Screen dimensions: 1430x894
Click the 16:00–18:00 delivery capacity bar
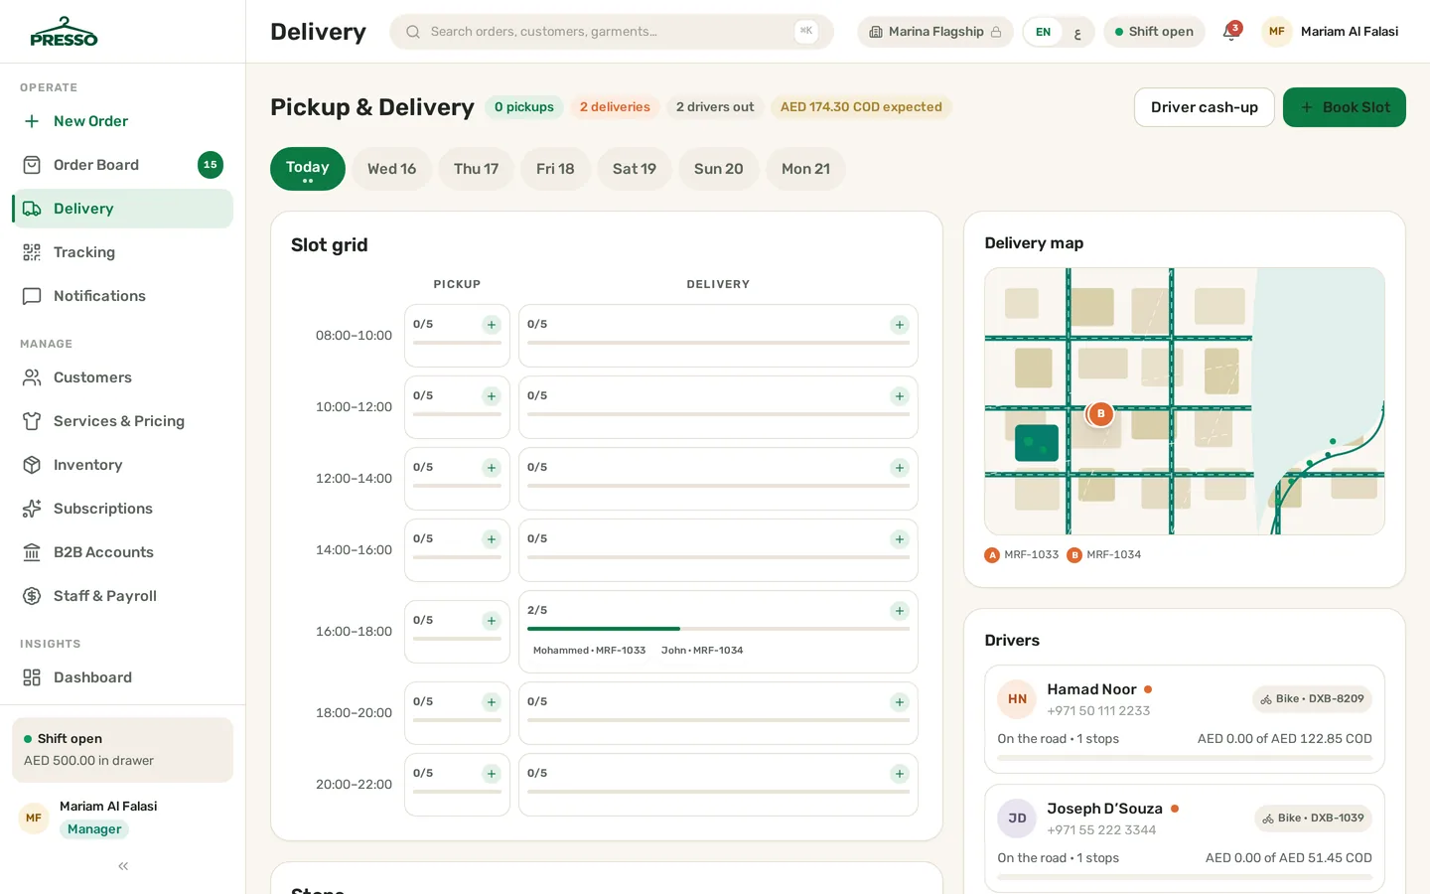[x=718, y=629]
